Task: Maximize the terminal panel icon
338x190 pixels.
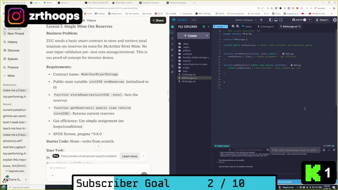Action: click(x=329, y=150)
